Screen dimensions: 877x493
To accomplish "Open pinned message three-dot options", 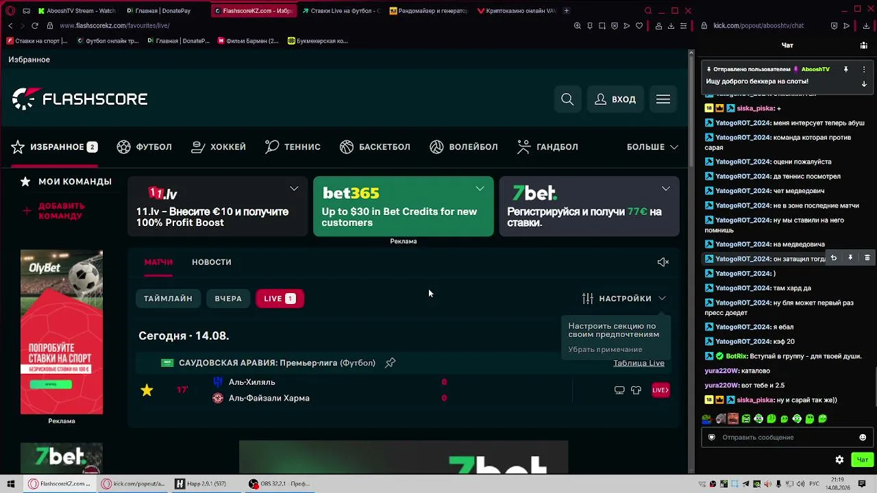I will tap(864, 69).
